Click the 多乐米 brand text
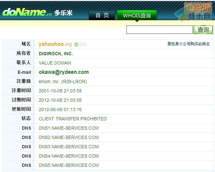This screenshot has height=172, width=215. pos(63,13)
